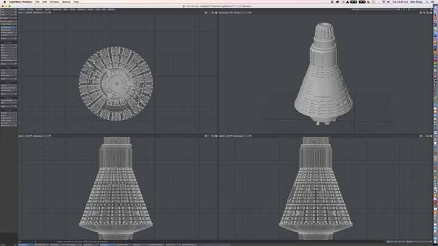Enable Edge Mode selection
The width and height of the screenshot is (438, 246).
[x=9, y=30]
